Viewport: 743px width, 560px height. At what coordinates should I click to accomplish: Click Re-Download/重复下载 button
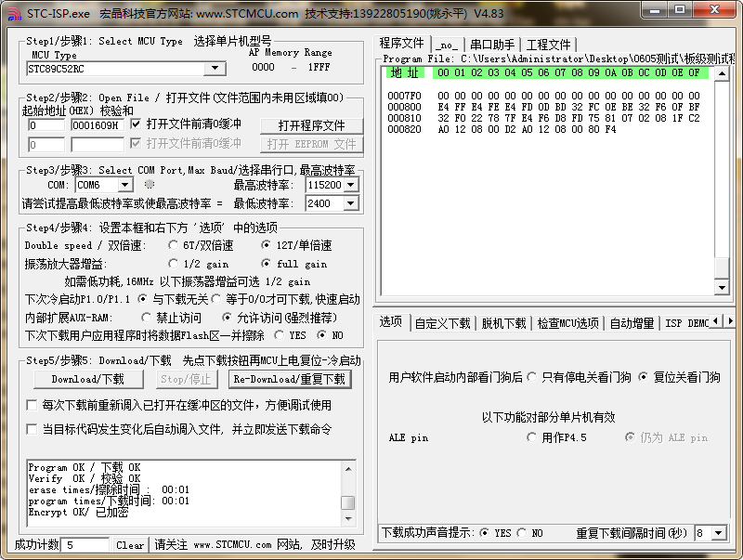point(290,379)
